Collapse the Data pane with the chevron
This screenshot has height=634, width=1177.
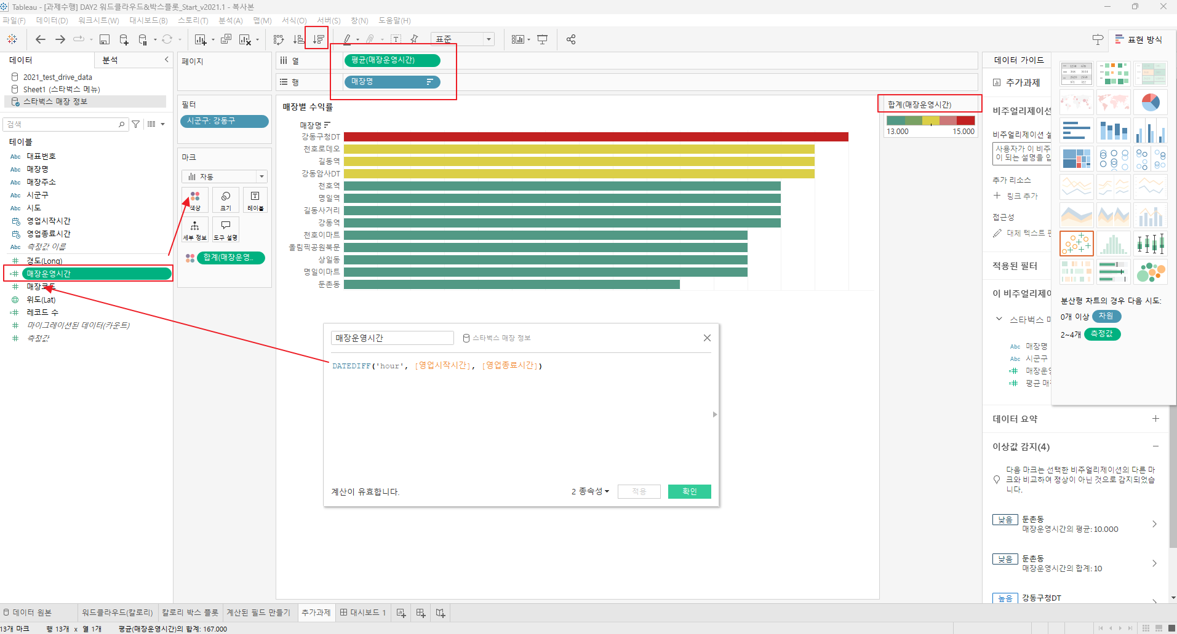click(x=166, y=60)
